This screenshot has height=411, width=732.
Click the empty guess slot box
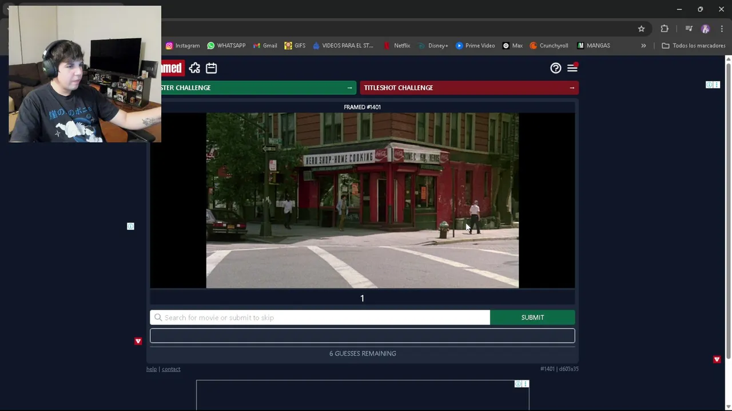tap(363, 336)
